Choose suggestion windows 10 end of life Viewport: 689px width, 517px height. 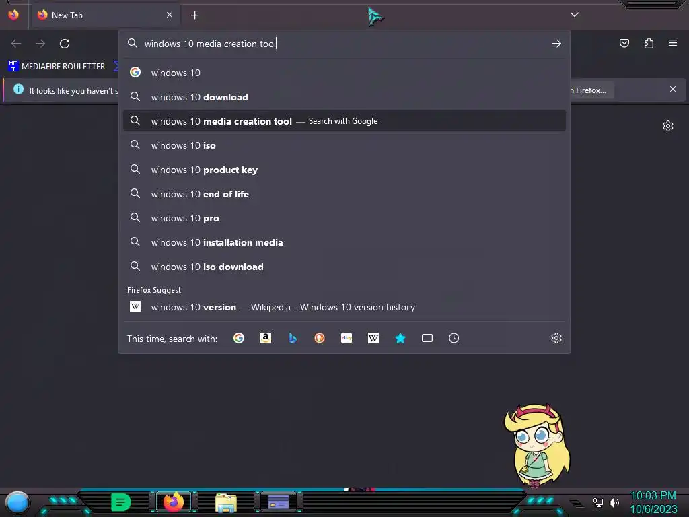tap(344, 194)
